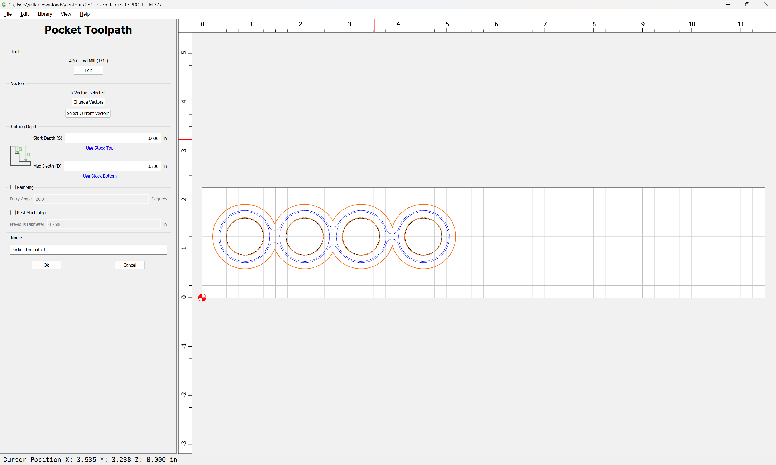Click the Cursor Position status text
776x465 pixels.
pos(90,459)
